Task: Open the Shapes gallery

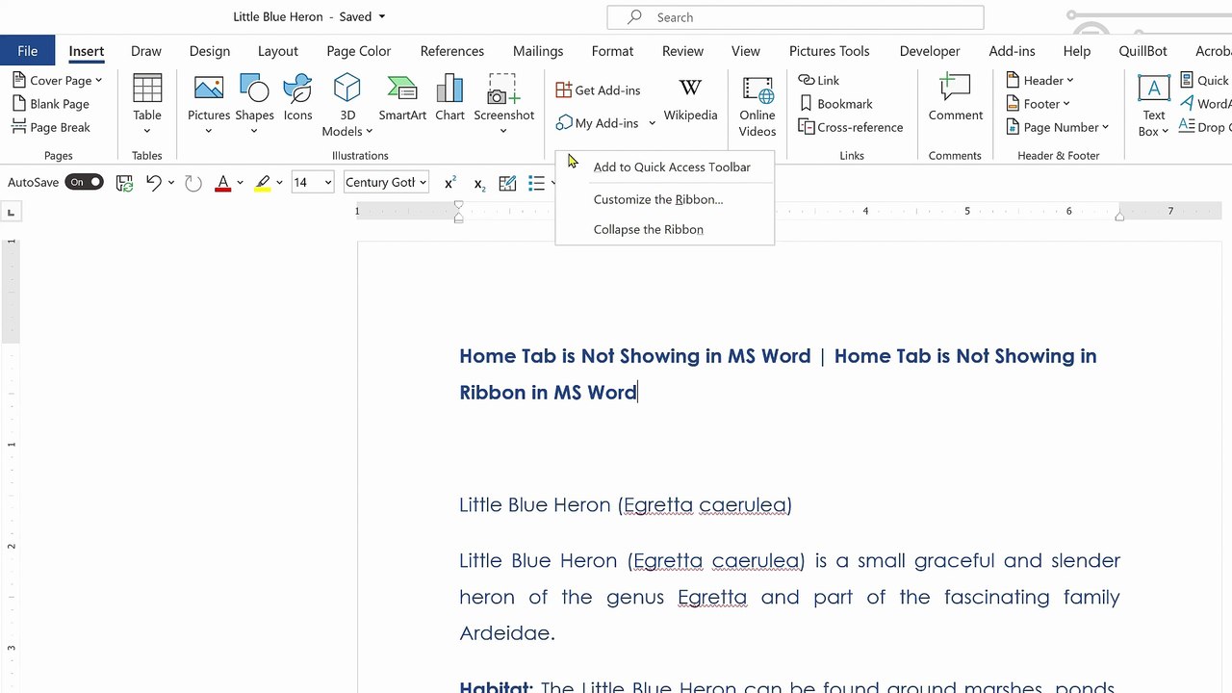Action: point(254,104)
